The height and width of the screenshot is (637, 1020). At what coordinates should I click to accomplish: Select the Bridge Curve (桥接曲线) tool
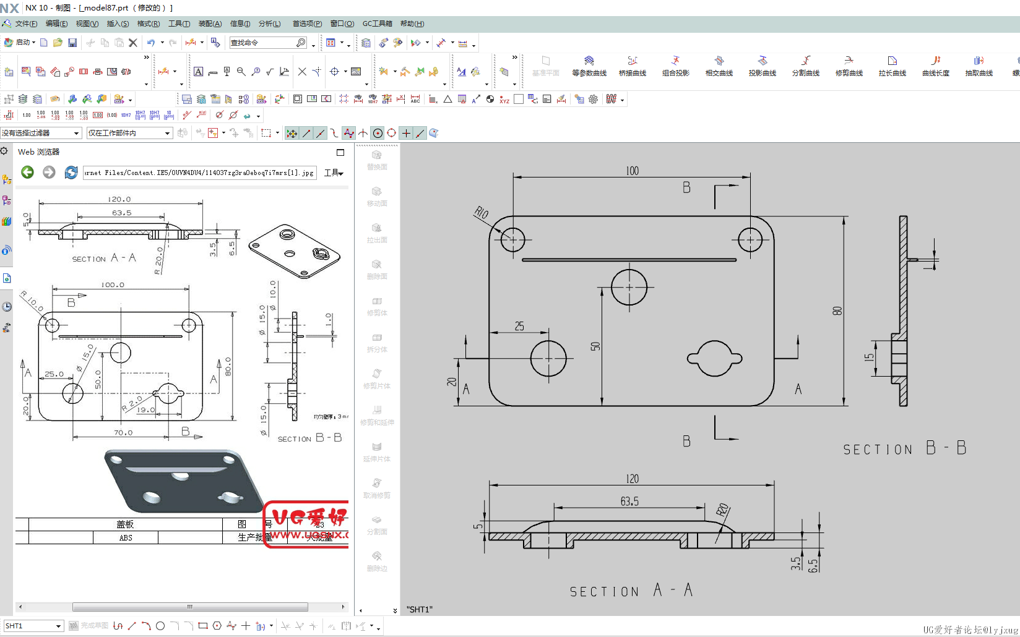click(x=633, y=66)
